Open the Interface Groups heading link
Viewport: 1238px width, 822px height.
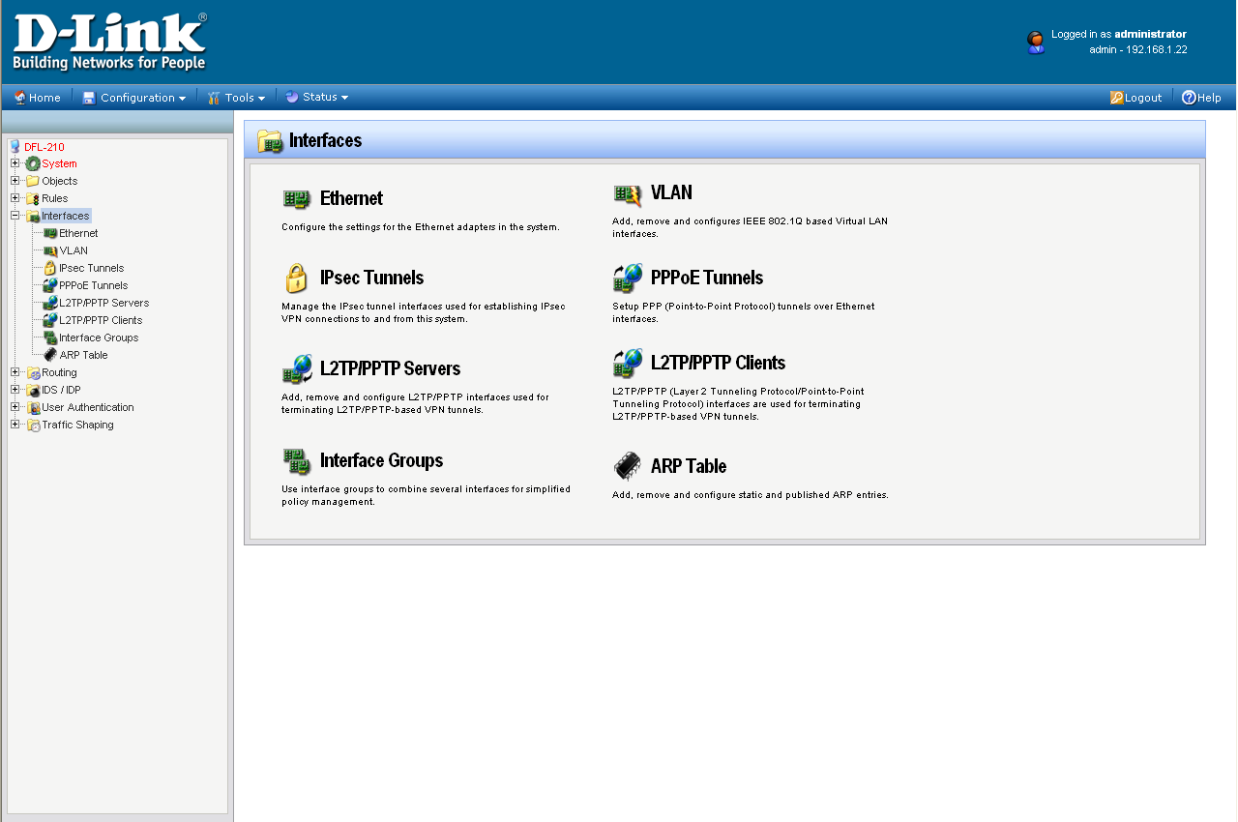pos(381,460)
